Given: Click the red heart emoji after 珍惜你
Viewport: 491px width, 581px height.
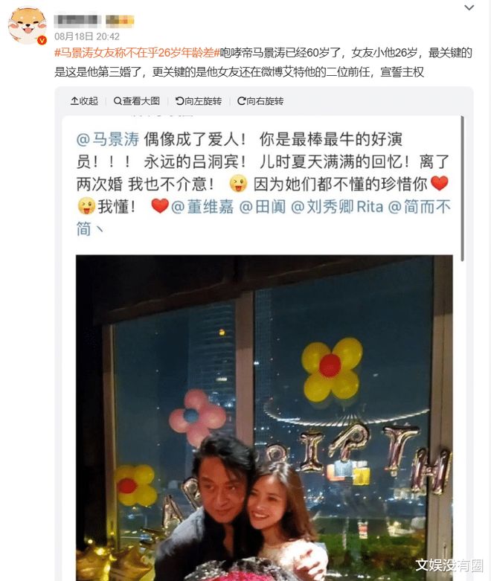Looking at the screenshot, I should click(440, 184).
